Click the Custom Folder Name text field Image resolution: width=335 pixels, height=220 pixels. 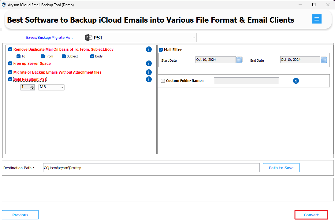(x=246, y=81)
